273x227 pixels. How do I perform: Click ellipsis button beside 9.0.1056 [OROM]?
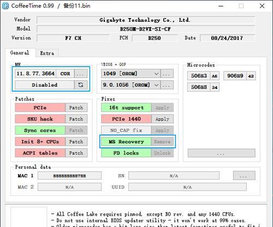tap(167, 85)
